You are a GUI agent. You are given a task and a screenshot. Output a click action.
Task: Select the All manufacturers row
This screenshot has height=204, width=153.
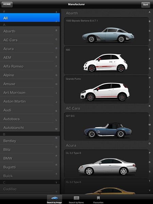[x=30, y=18]
